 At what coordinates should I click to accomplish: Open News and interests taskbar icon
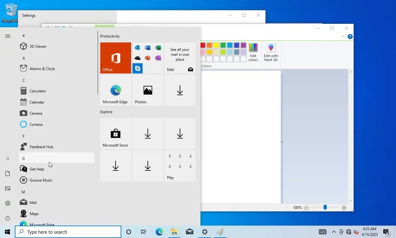pos(323,232)
